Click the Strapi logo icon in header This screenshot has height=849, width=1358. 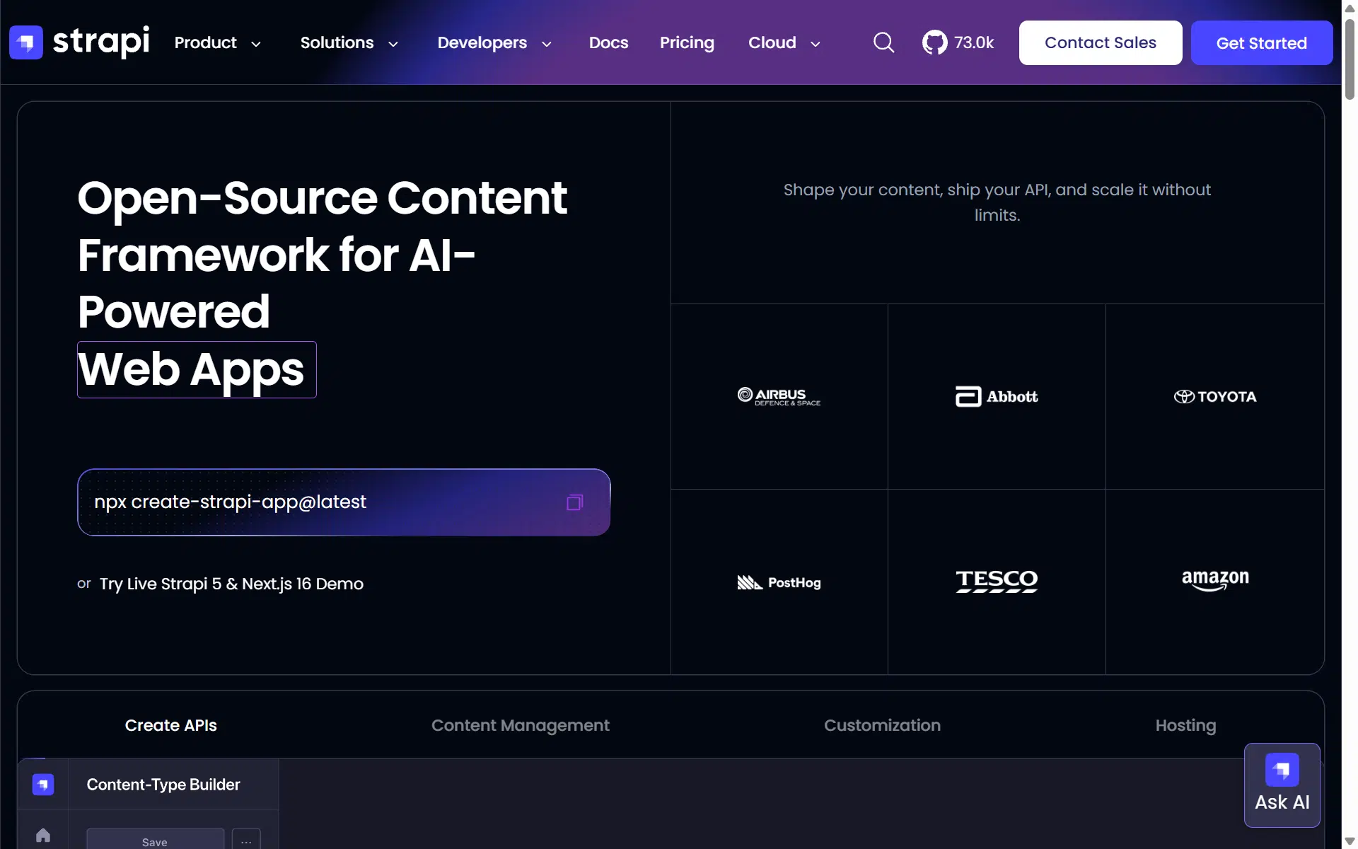click(x=26, y=42)
